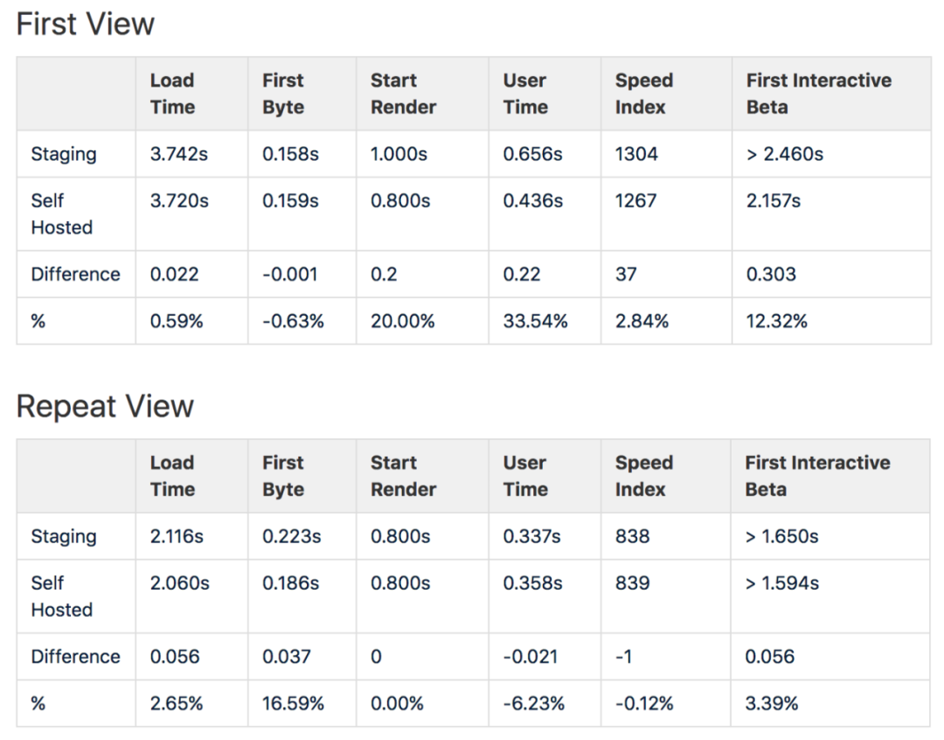Click the First View heading
Screen dimensions: 944x740
(86, 24)
